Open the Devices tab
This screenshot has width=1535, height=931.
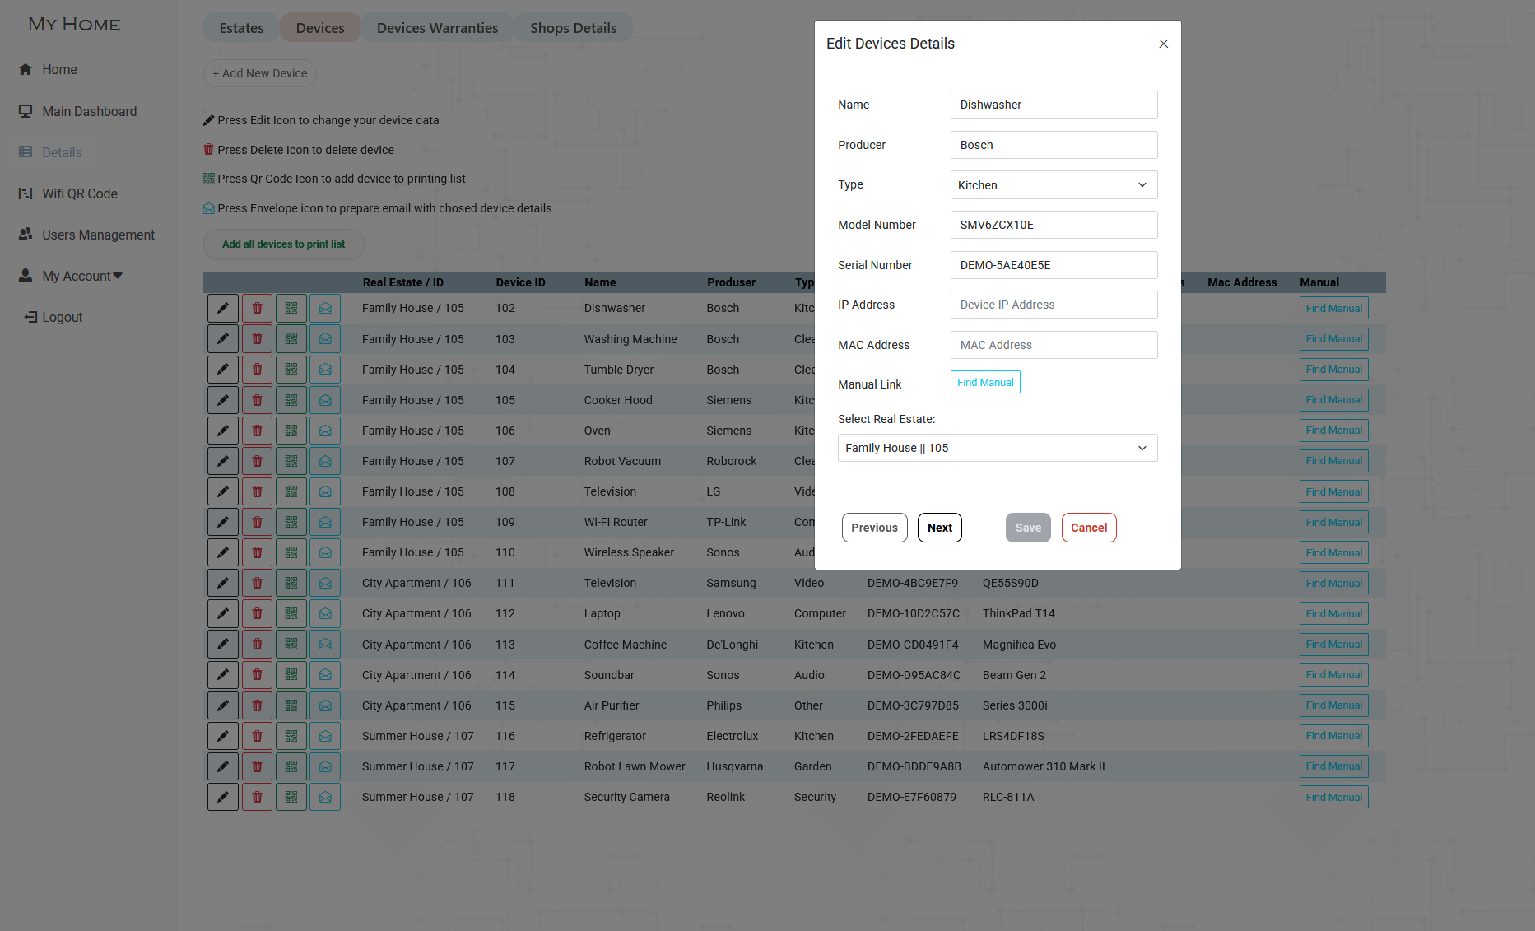click(x=320, y=28)
